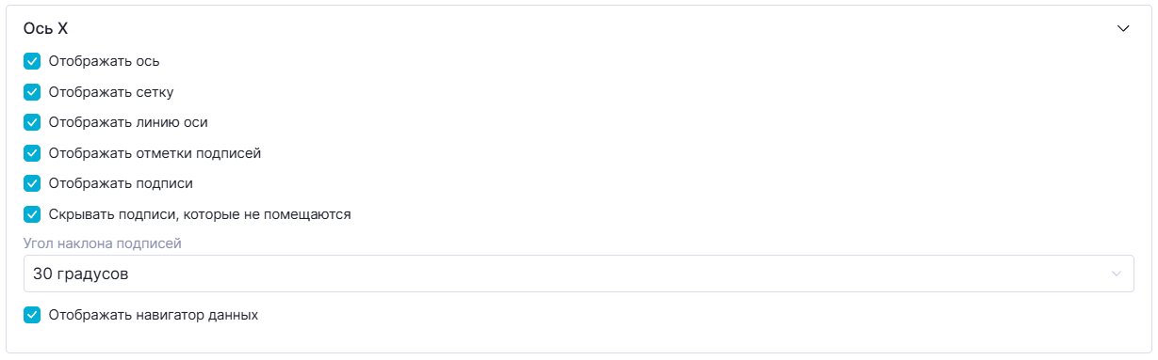Image resolution: width=1158 pixels, height=360 pixels.
Task: Click the Отображать отметки подписей label
Action: [x=155, y=153]
